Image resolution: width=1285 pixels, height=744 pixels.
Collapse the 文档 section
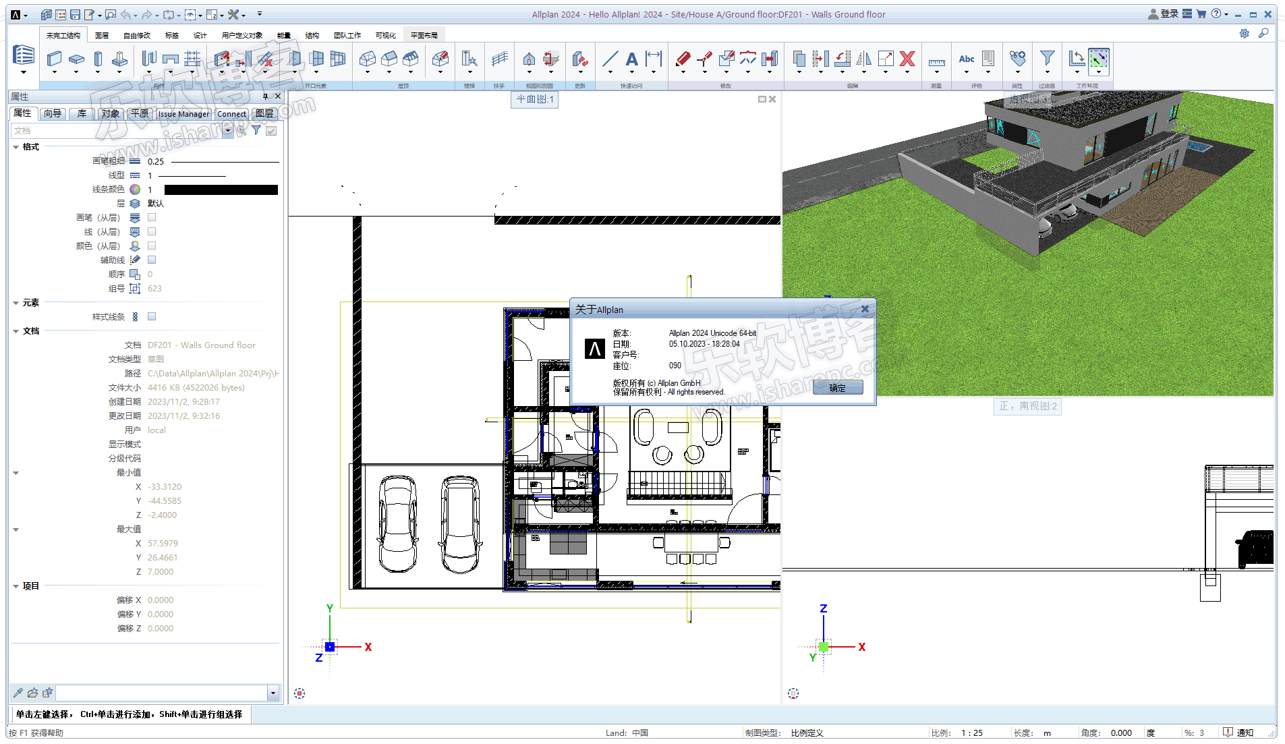16,331
